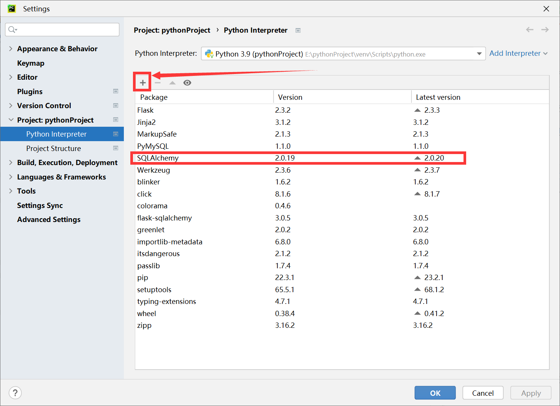Select the SQLAlchemy package row
The height and width of the screenshot is (406, 560).
pyautogui.click(x=342, y=158)
